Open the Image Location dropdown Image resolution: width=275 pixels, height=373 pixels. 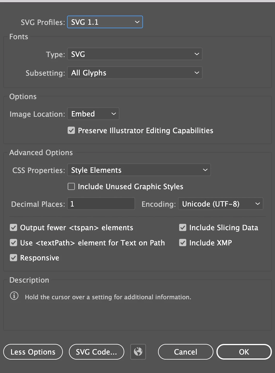pyautogui.click(x=93, y=114)
